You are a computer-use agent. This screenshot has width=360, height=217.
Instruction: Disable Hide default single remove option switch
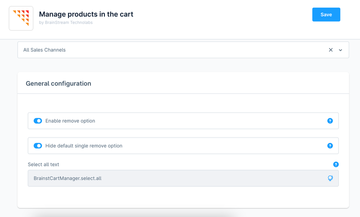(38, 146)
